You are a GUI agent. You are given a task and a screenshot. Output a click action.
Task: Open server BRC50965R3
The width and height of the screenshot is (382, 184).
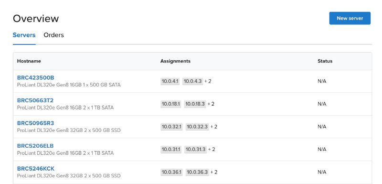point(35,123)
